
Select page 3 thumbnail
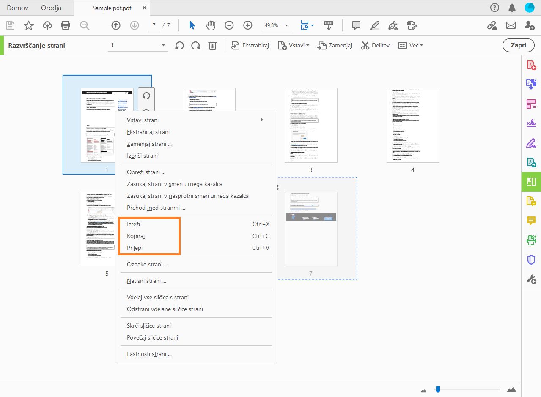click(311, 125)
